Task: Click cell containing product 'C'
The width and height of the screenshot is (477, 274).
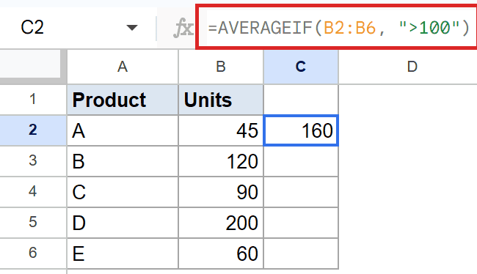Action: pos(123,192)
